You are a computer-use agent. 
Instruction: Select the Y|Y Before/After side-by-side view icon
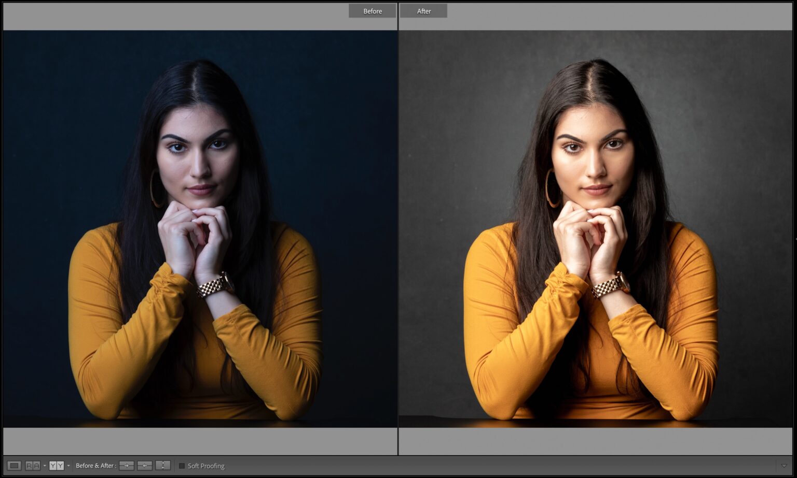pos(56,466)
